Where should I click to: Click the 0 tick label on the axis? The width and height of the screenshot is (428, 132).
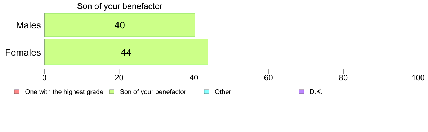44,77
